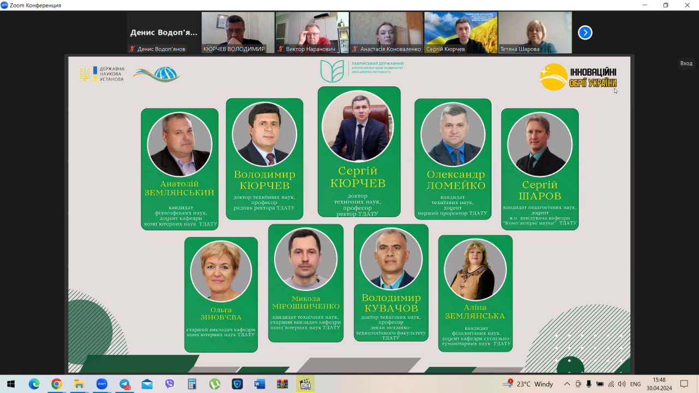Select Анастасія Коноваленко video thumbnail
Viewport: 699px width, 393px height.
coord(386,33)
